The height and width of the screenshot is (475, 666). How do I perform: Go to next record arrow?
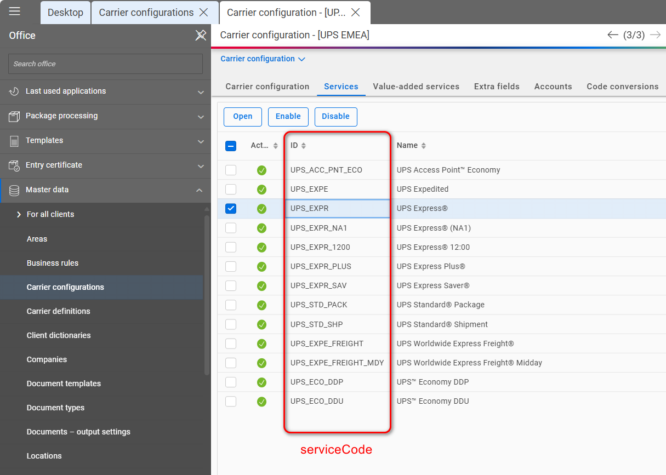(x=655, y=35)
